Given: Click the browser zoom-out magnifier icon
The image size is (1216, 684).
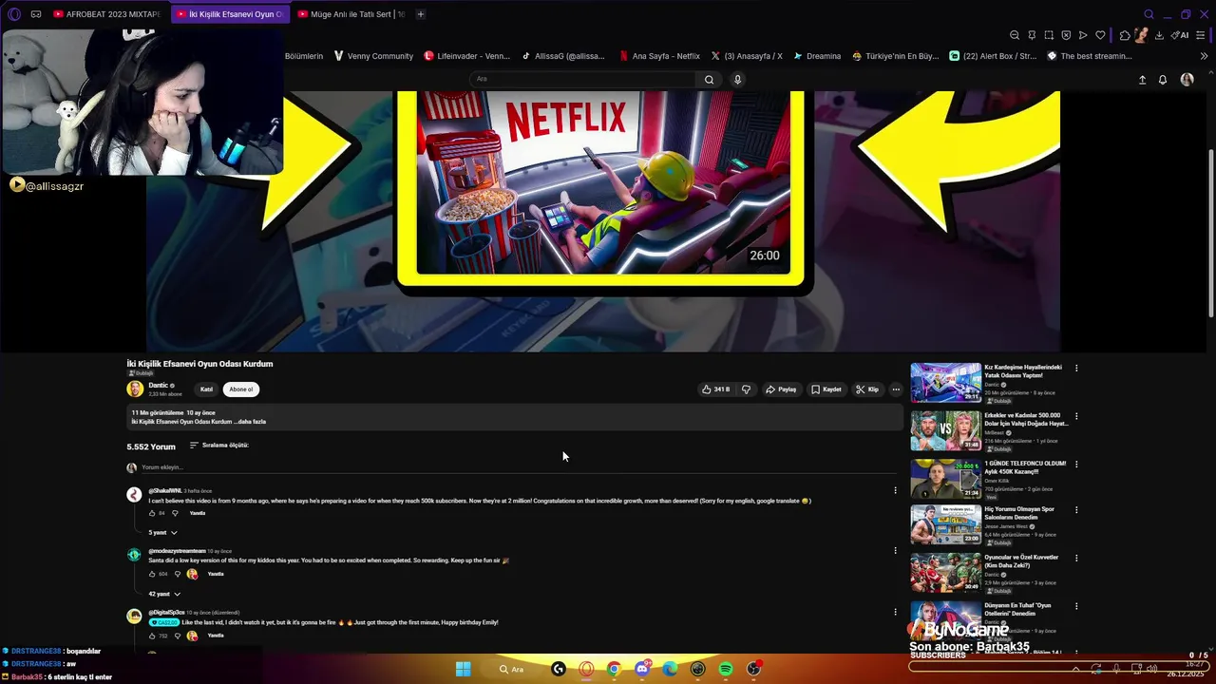Looking at the screenshot, I should pyautogui.click(x=1015, y=35).
